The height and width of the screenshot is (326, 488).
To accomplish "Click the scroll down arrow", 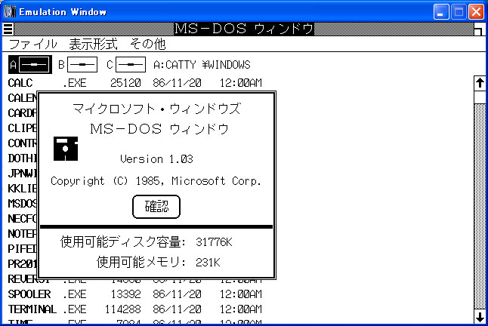I will tap(480, 316).
